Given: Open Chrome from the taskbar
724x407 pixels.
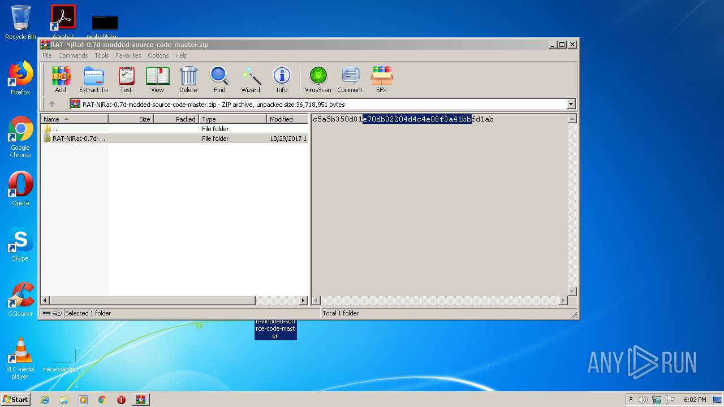Looking at the screenshot, I should [x=102, y=400].
